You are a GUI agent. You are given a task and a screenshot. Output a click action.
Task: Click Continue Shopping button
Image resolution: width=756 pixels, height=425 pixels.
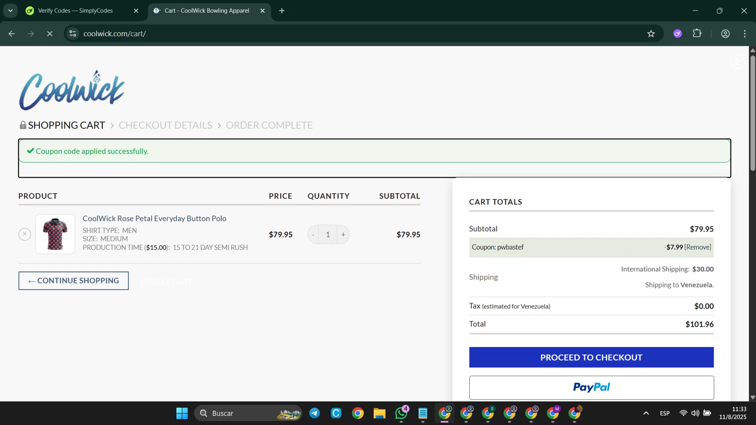[74, 280]
